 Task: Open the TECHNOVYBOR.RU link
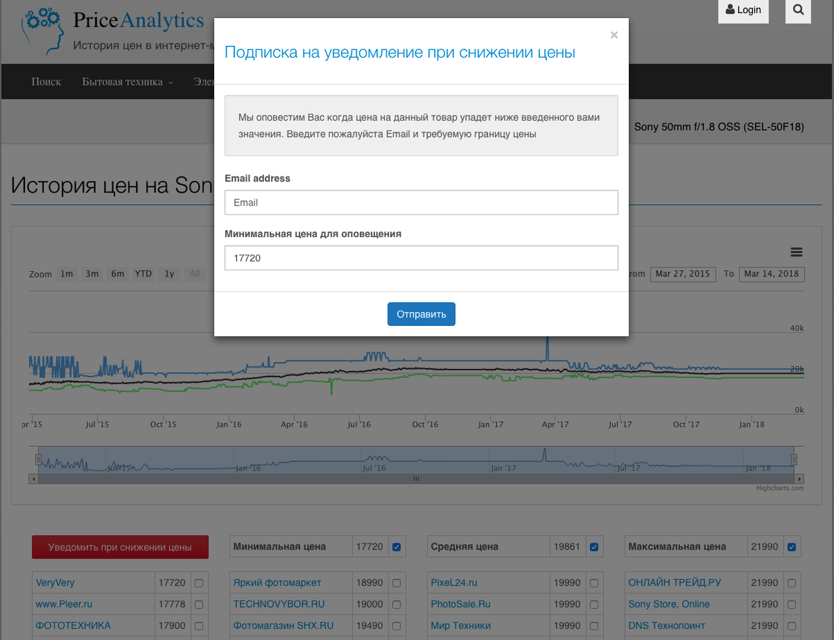[279, 605]
